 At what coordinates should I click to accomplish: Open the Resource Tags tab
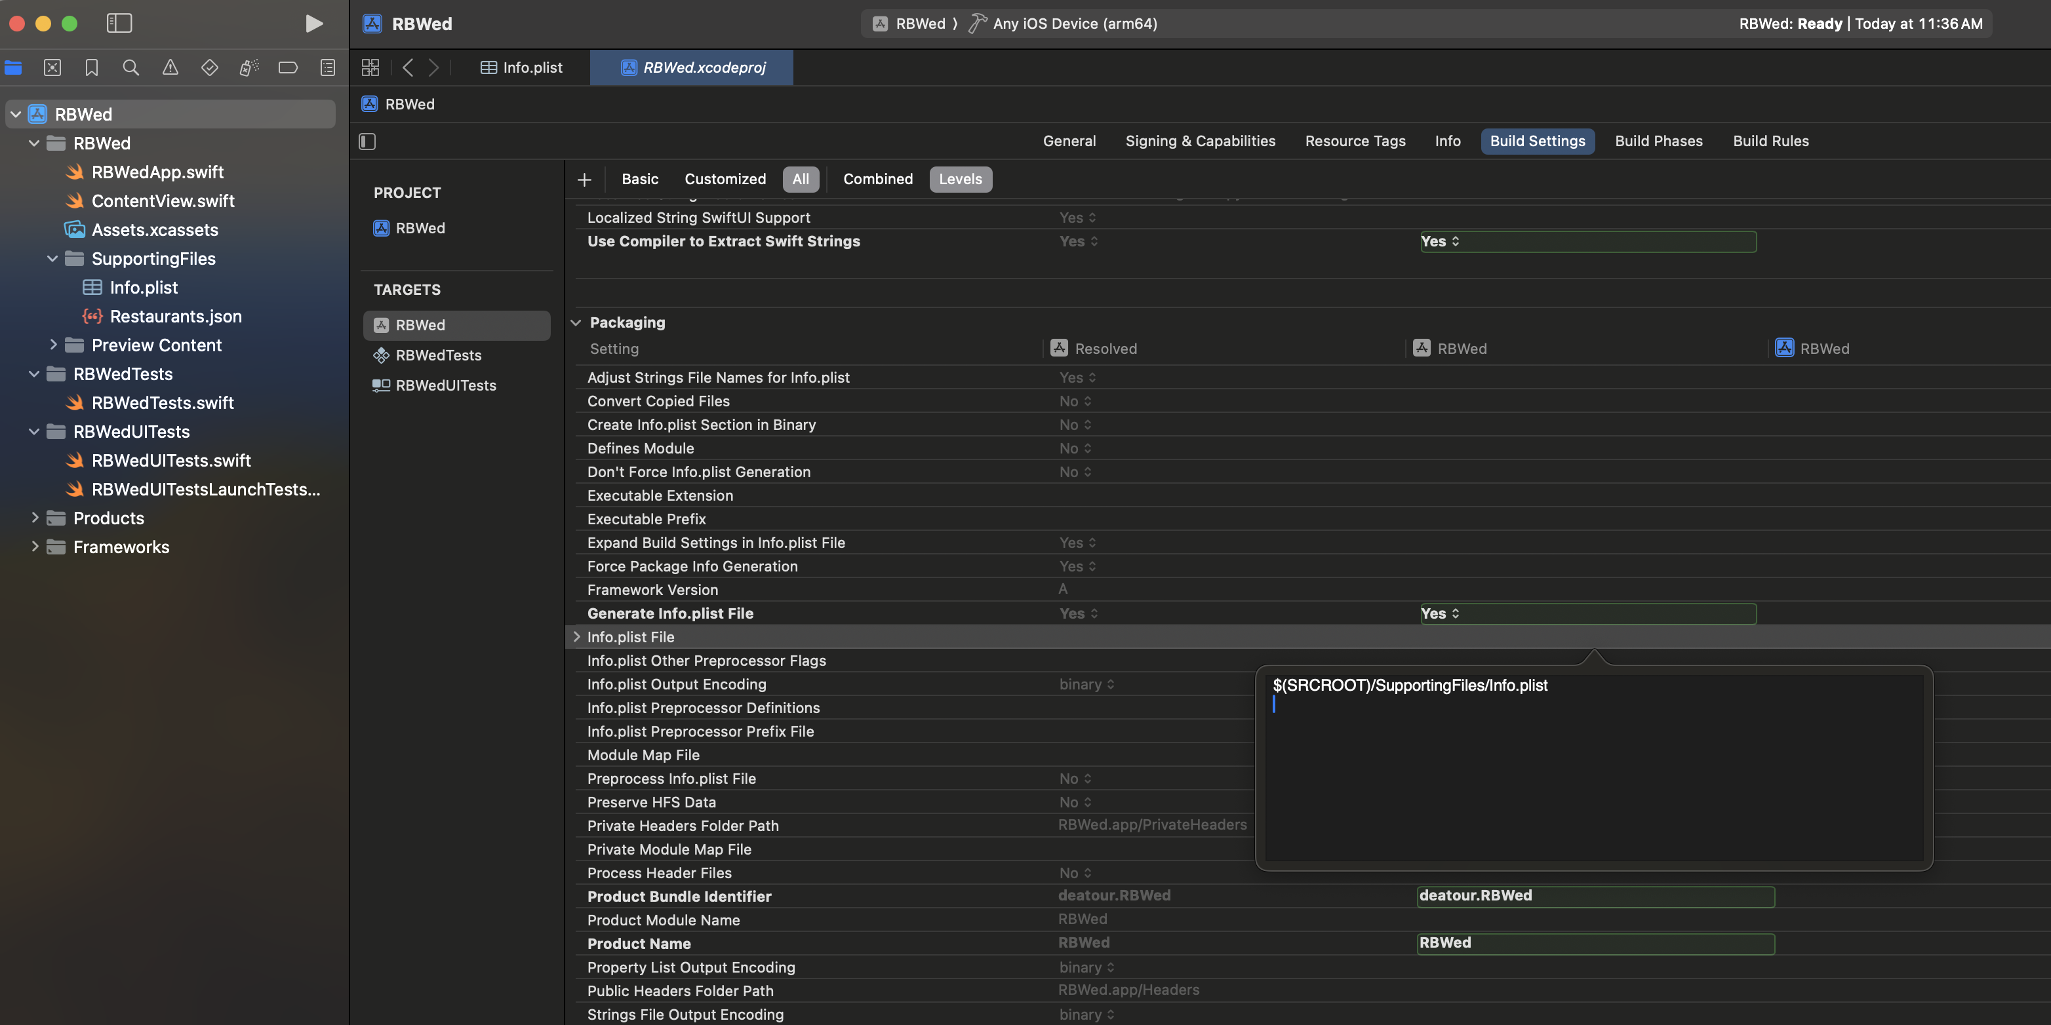coord(1355,141)
